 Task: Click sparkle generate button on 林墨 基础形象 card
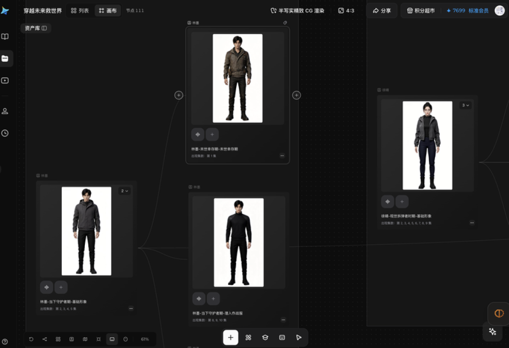click(x=46, y=287)
